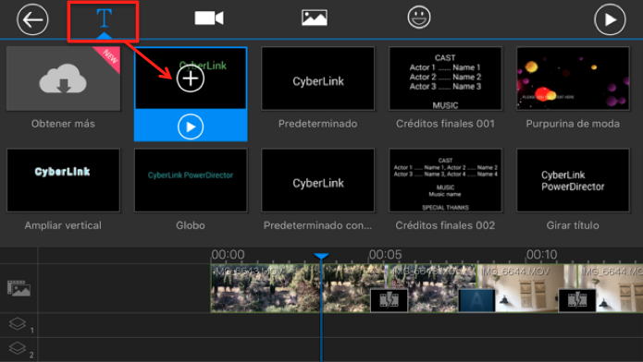Go back using the arrow button
Viewport: 643px width, 362px height.
tap(32, 19)
